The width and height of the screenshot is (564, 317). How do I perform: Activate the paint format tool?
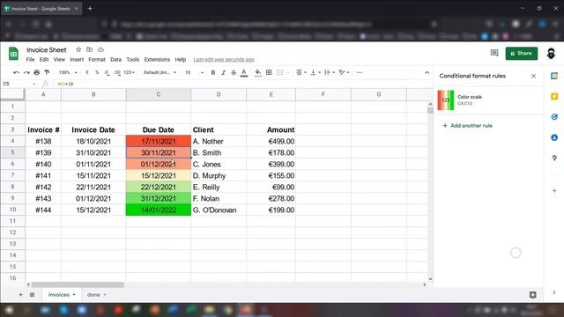pos(47,72)
